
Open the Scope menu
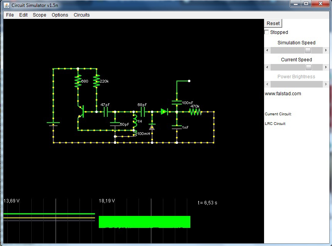tap(39, 15)
